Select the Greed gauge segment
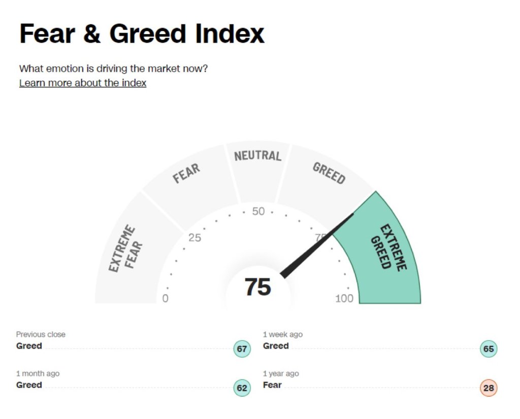 point(329,174)
